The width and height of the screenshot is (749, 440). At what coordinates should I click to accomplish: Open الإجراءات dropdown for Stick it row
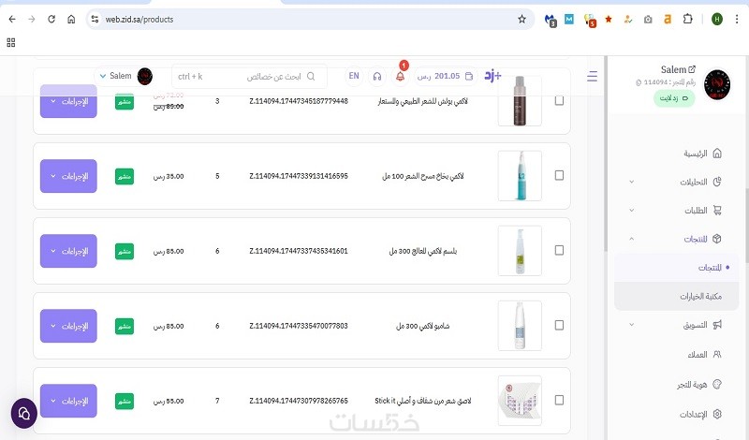[68, 402]
